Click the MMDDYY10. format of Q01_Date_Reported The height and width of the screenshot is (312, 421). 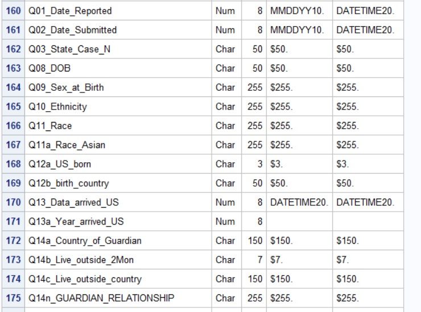tap(296, 11)
